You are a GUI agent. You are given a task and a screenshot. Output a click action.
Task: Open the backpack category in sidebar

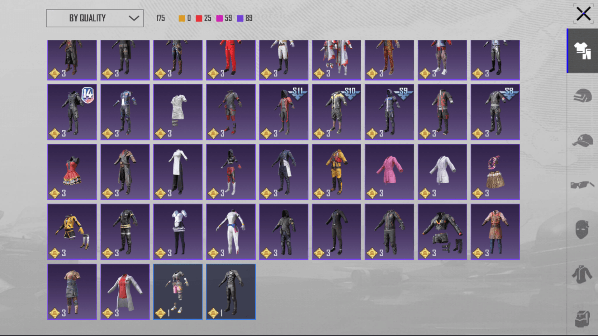point(582,319)
